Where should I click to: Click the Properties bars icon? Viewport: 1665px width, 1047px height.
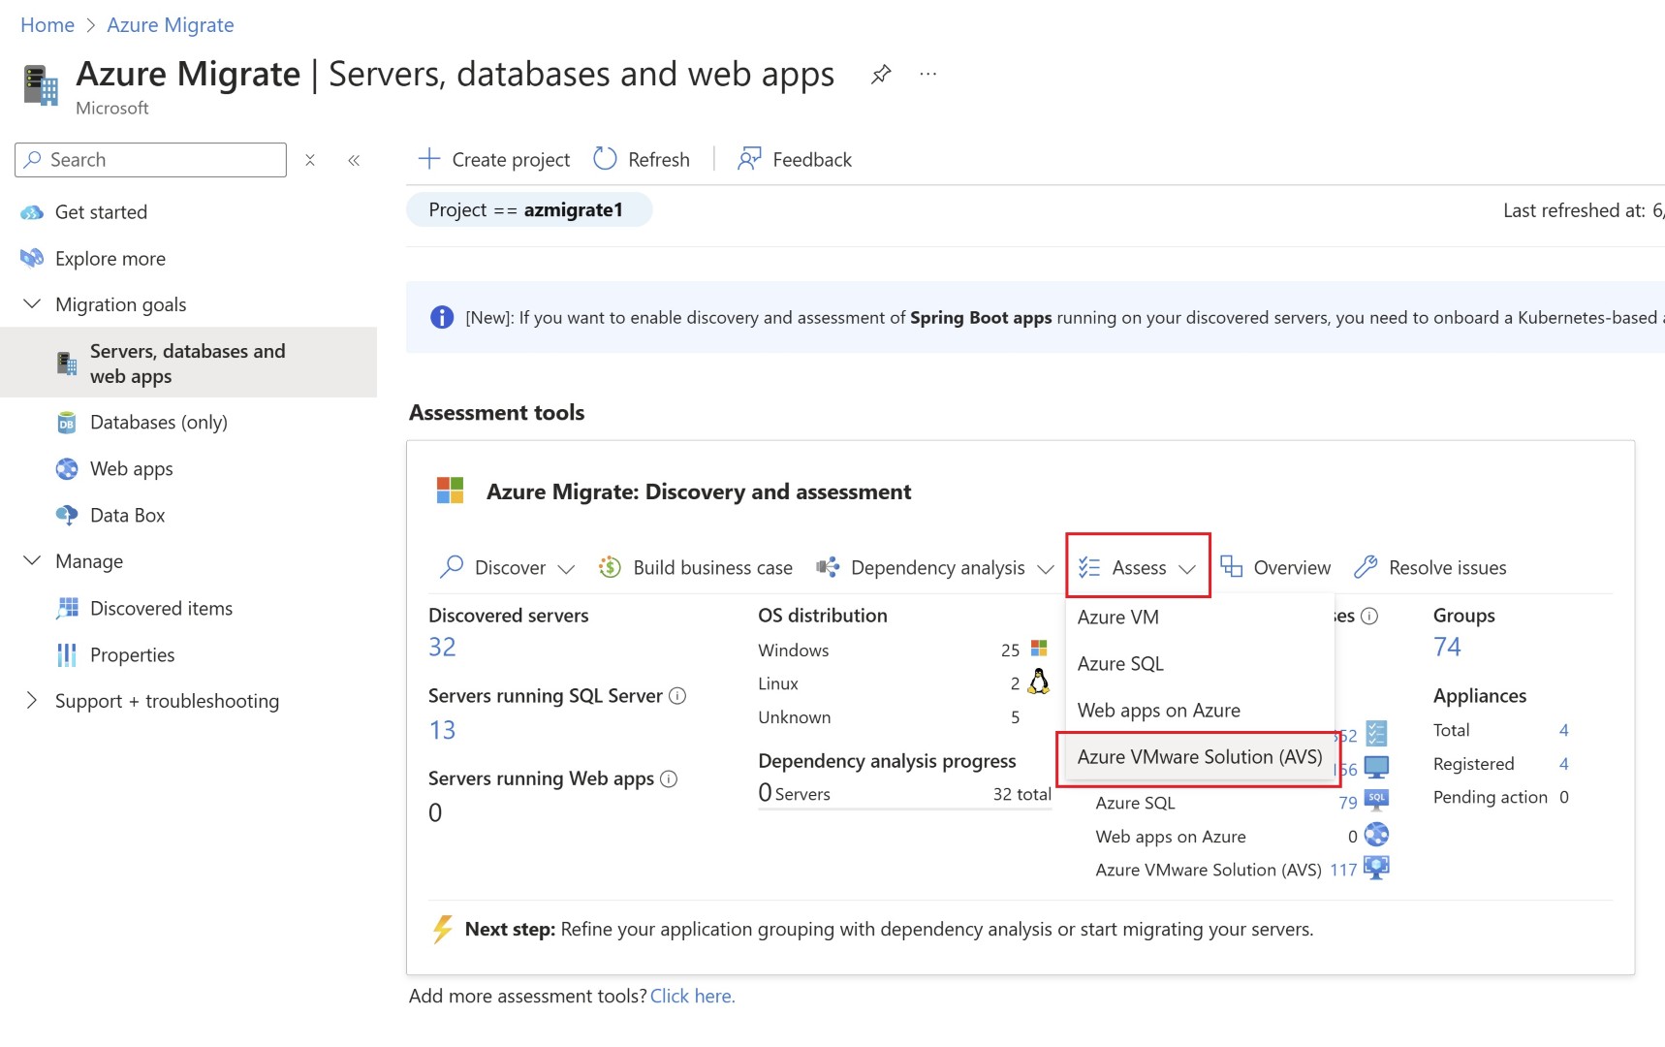(66, 655)
